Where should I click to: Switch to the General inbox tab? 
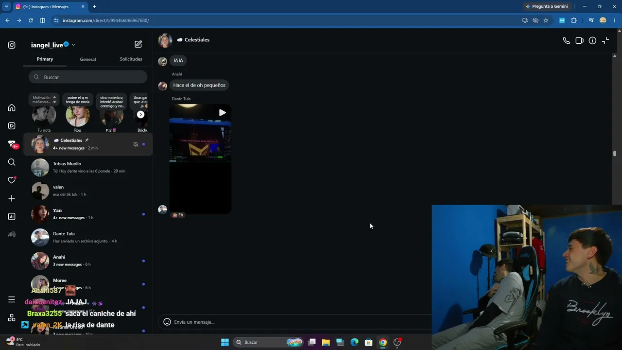tap(88, 59)
